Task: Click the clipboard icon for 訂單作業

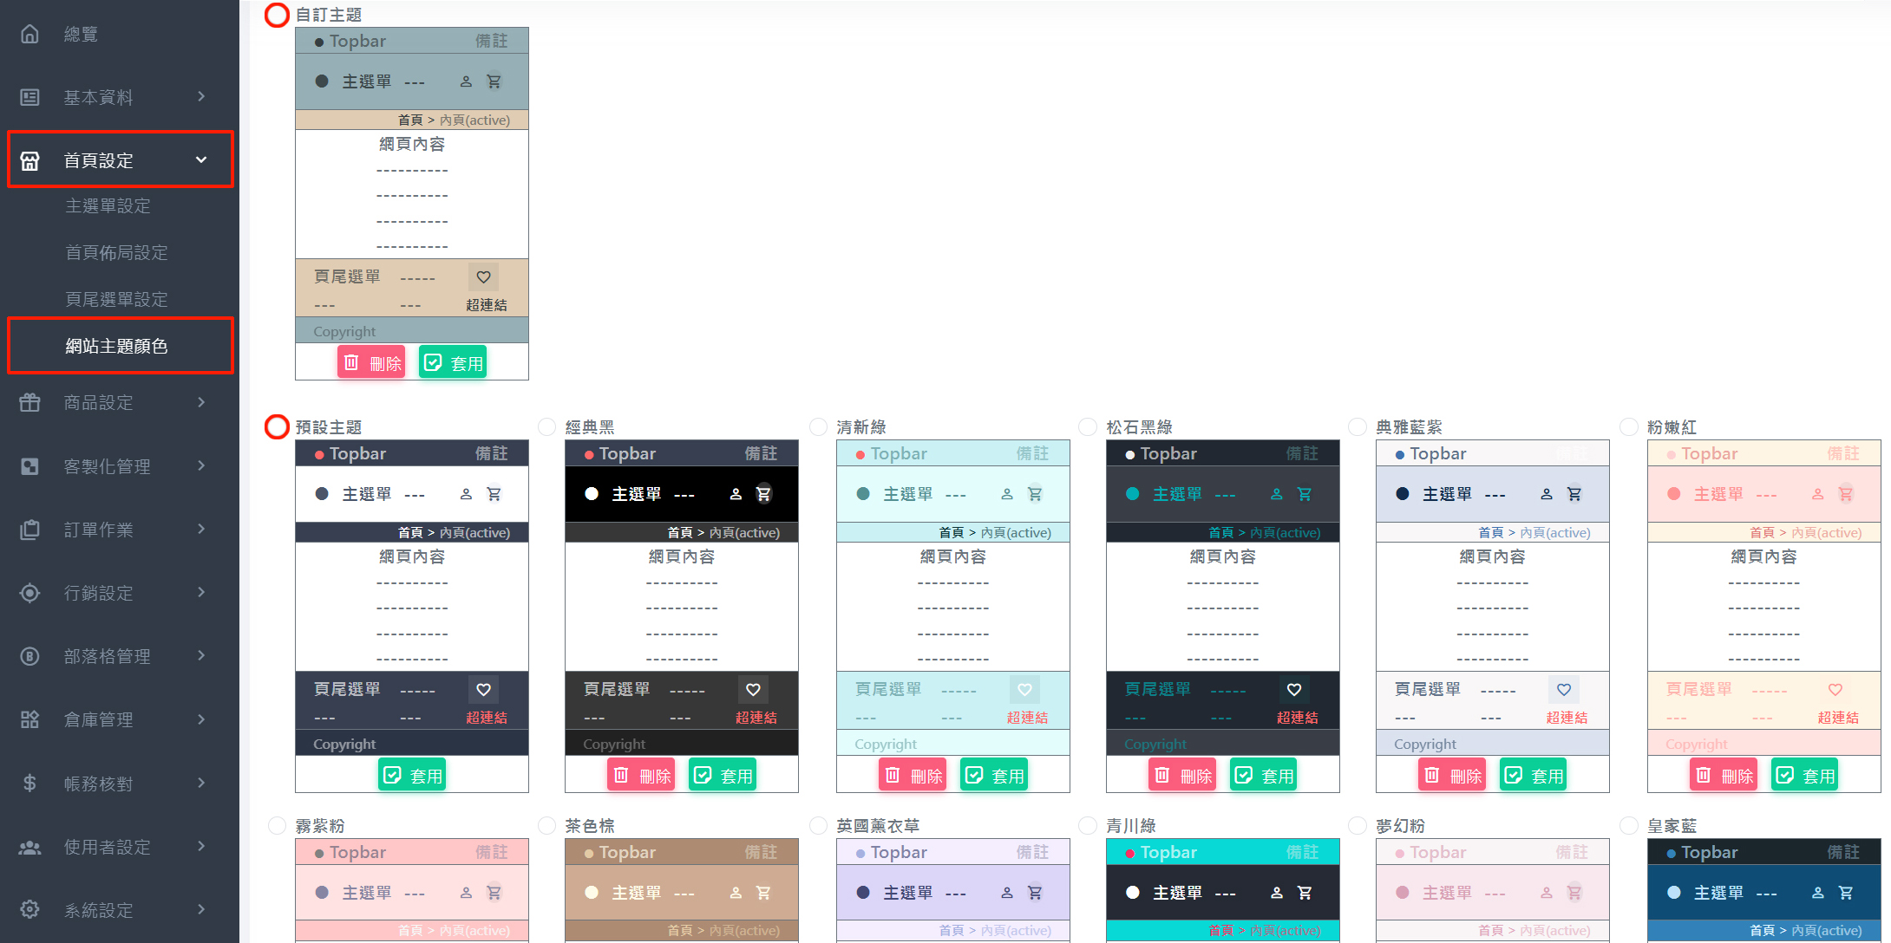Action: click(29, 530)
